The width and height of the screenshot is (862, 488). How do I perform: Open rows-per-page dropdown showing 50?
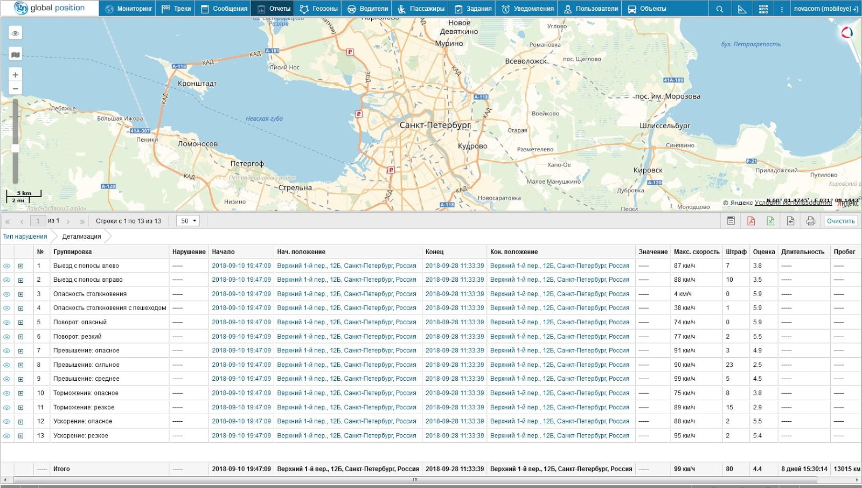click(188, 221)
